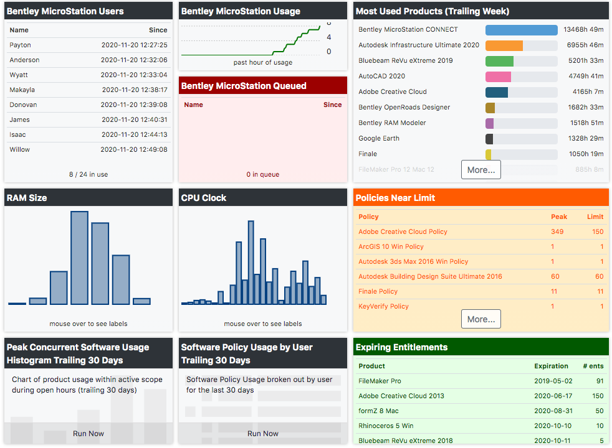Click the Peak column header
The height and width of the screenshot is (448, 612).
[x=559, y=217]
